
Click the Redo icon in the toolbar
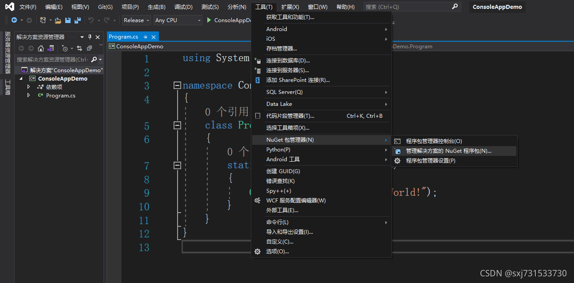click(107, 20)
